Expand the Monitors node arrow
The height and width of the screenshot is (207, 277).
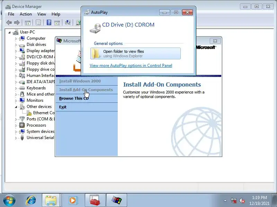click(16, 101)
